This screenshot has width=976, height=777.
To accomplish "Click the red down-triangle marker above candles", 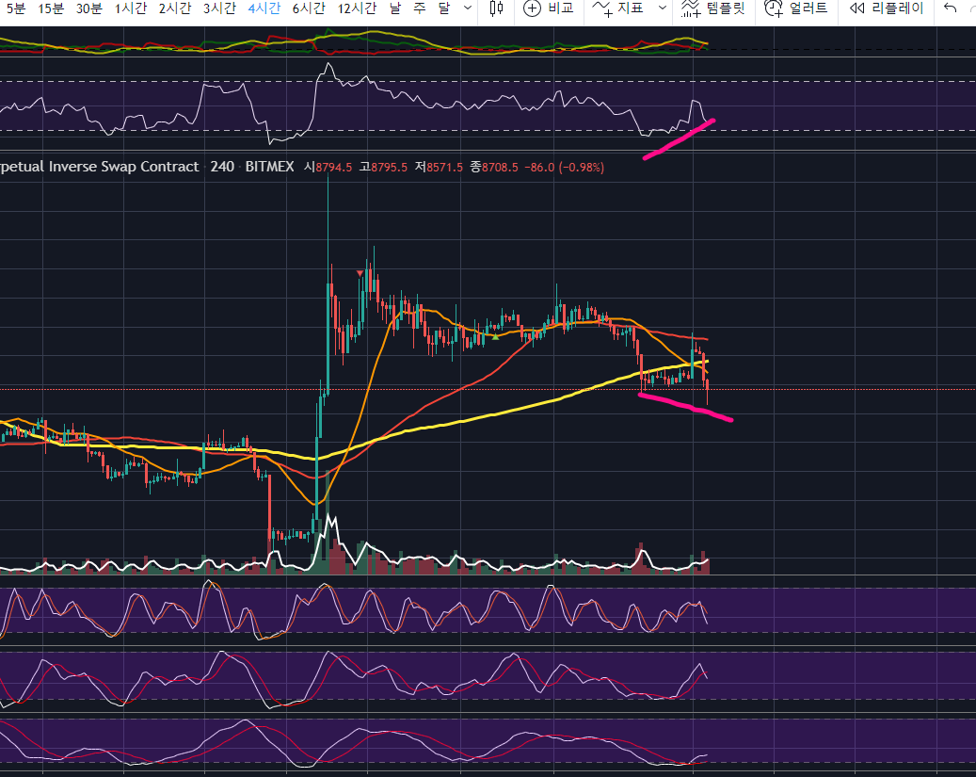I will point(360,273).
